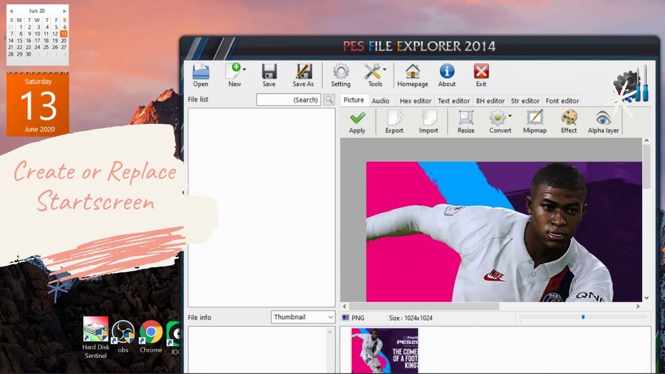Click the horizontal scrollbar left arrow
The width and height of the screenshot is (665, 374).
[344, 306]
